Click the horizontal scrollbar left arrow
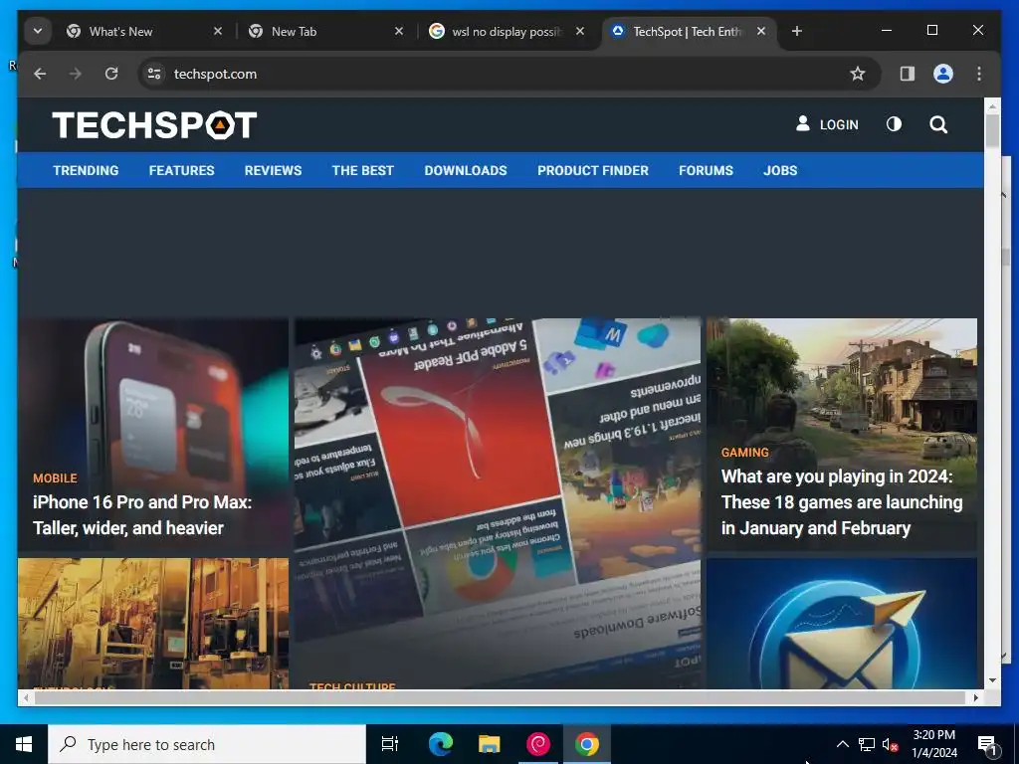 pyautogui.click(x=26, y=697)
